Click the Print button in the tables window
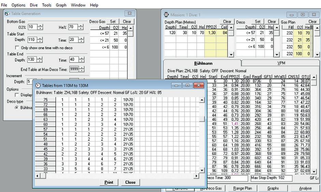Viewport: 321px width, 192px height. click(109, 182)
